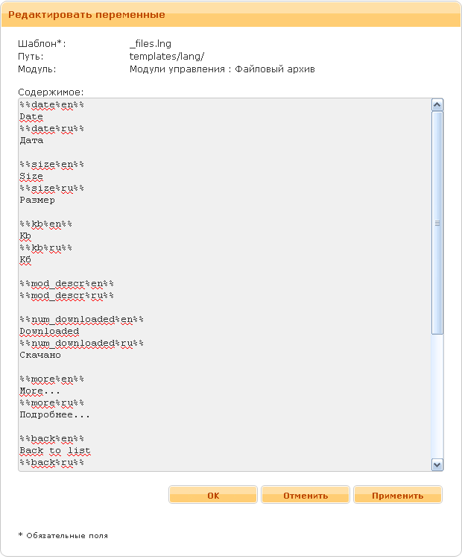Click the Подробнее... text line
This screenshot has height=559, width=462.
(55, 415)
